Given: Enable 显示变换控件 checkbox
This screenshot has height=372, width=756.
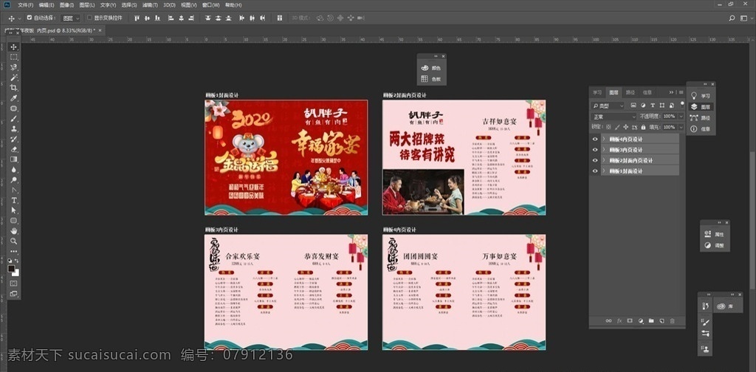Looking at the screenshot, I should 89,18.
